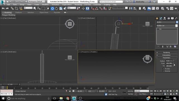Click the Mirror tool icon
The image size is (179, 101).
point(131,8)
